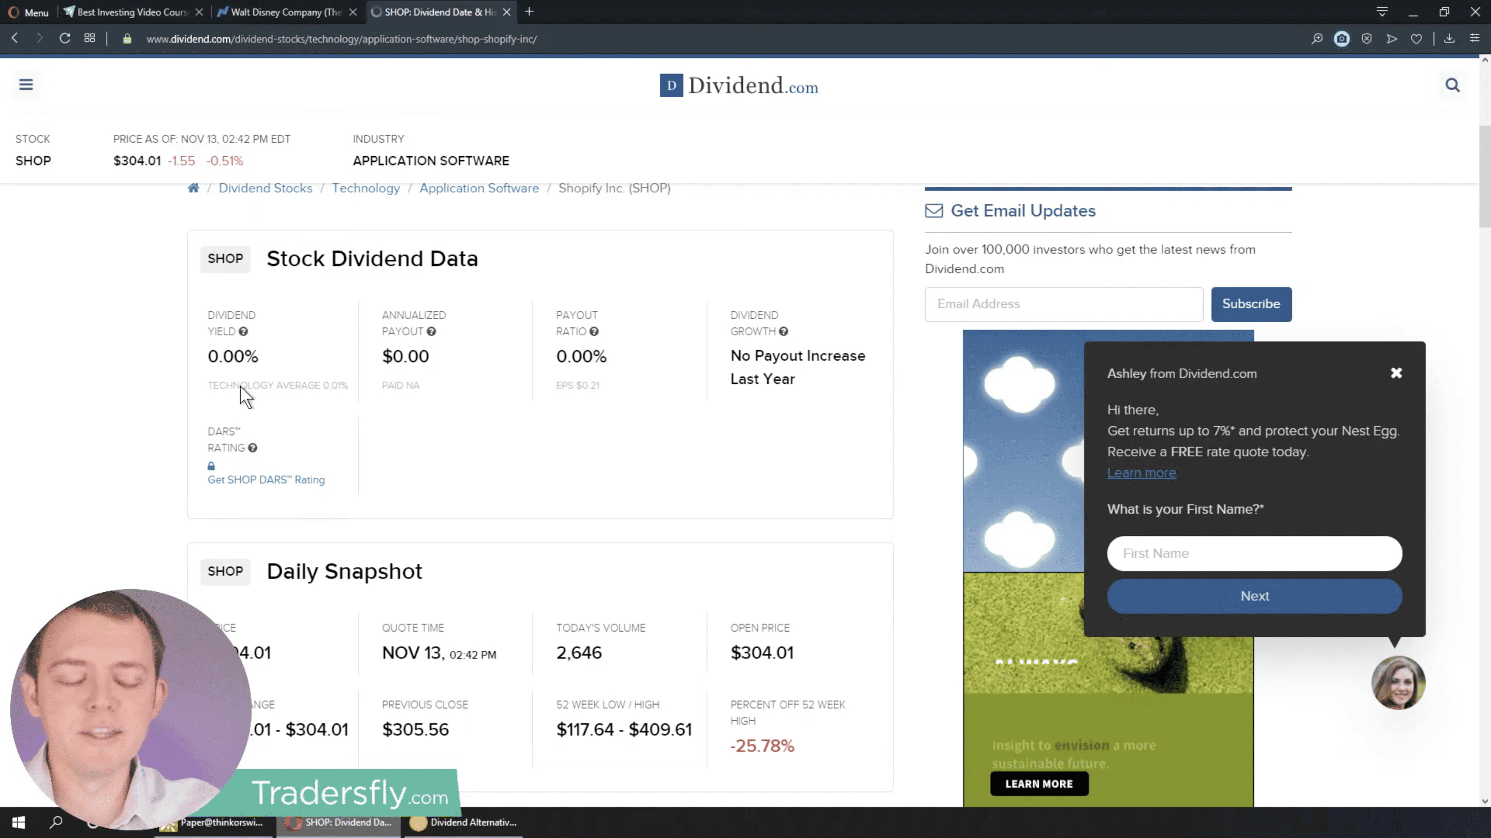The width and height of the screenshot is (1491, 838).
Task: Open Opera Speed Dial grid icon
Action: click(90, 38)
